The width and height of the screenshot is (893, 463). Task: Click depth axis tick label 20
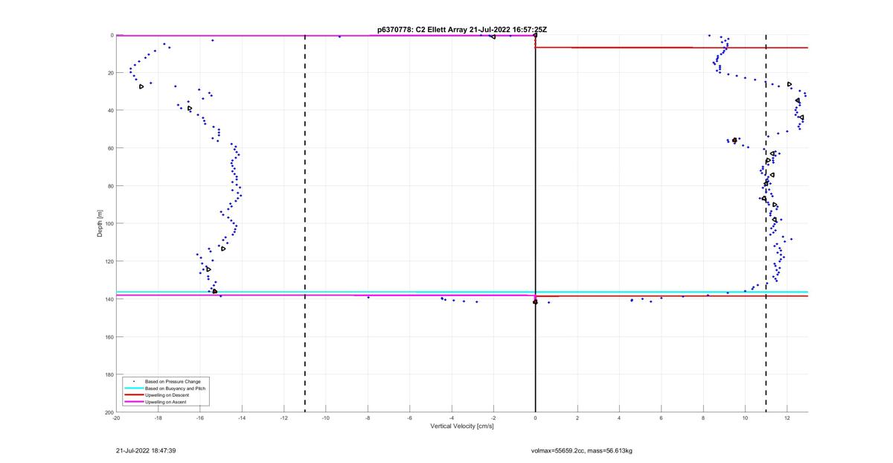pyautogui.click(x=110, y=73)
